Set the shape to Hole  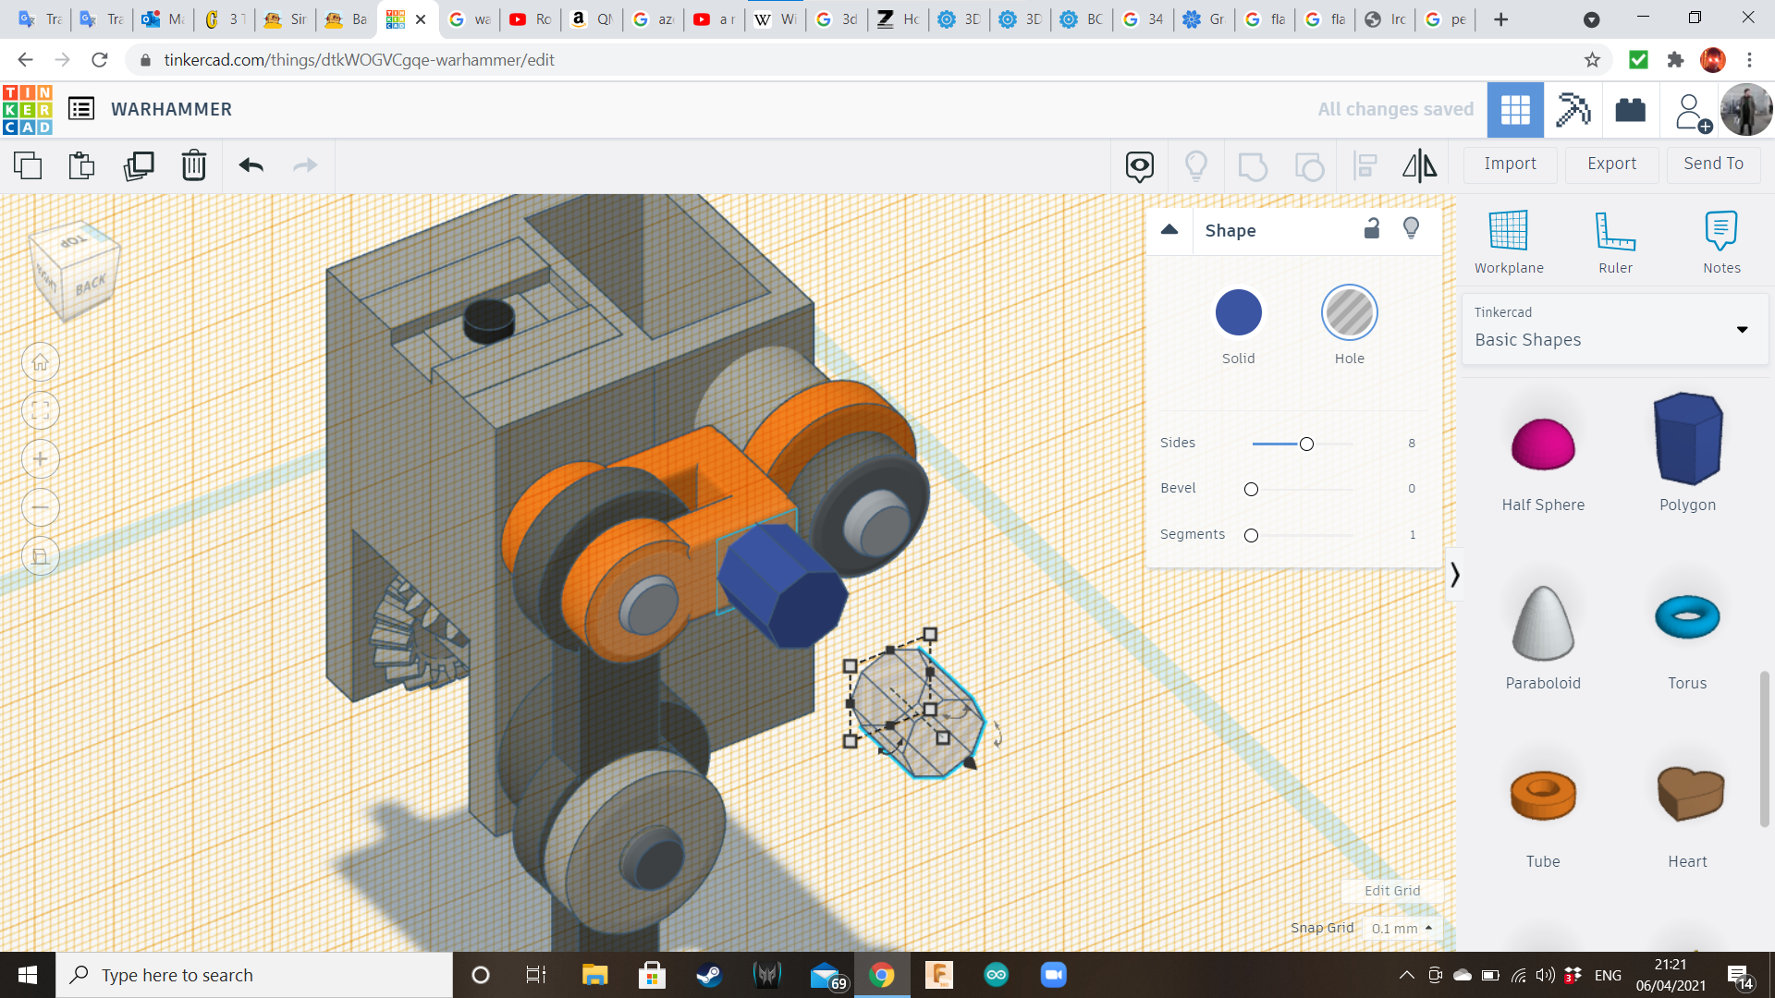[1349, 312]
